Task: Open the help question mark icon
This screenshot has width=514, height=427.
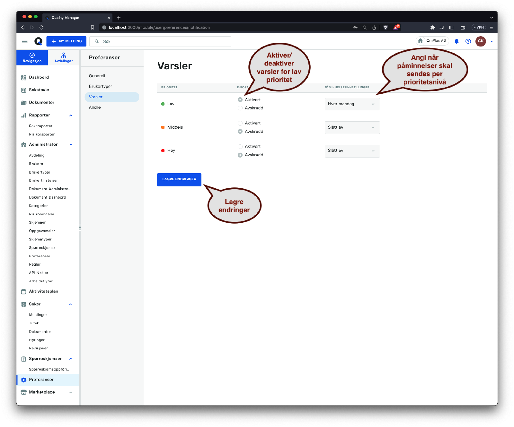Action: 468,41
